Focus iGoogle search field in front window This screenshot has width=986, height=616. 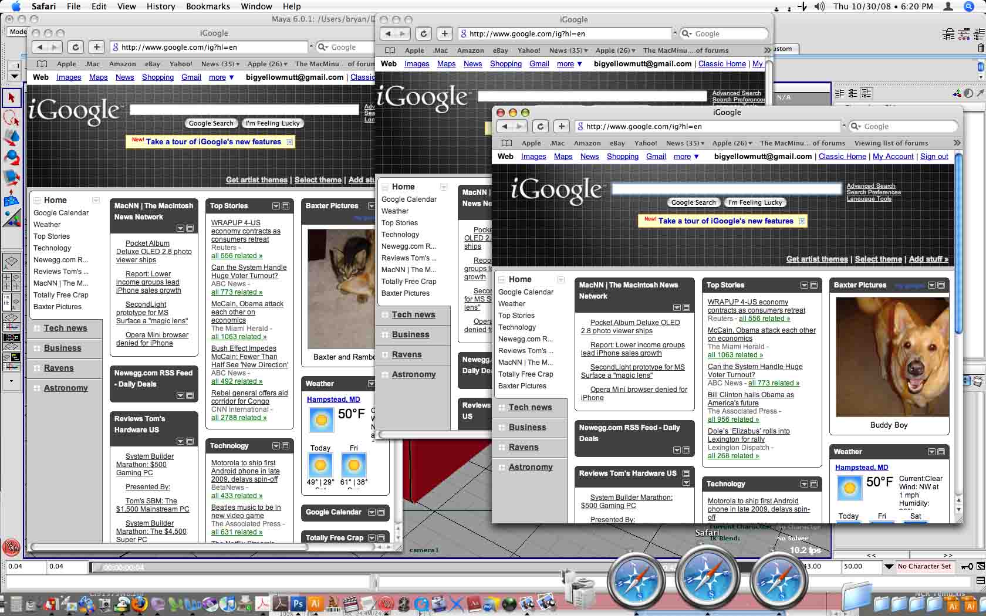click(x=727, y=188)
